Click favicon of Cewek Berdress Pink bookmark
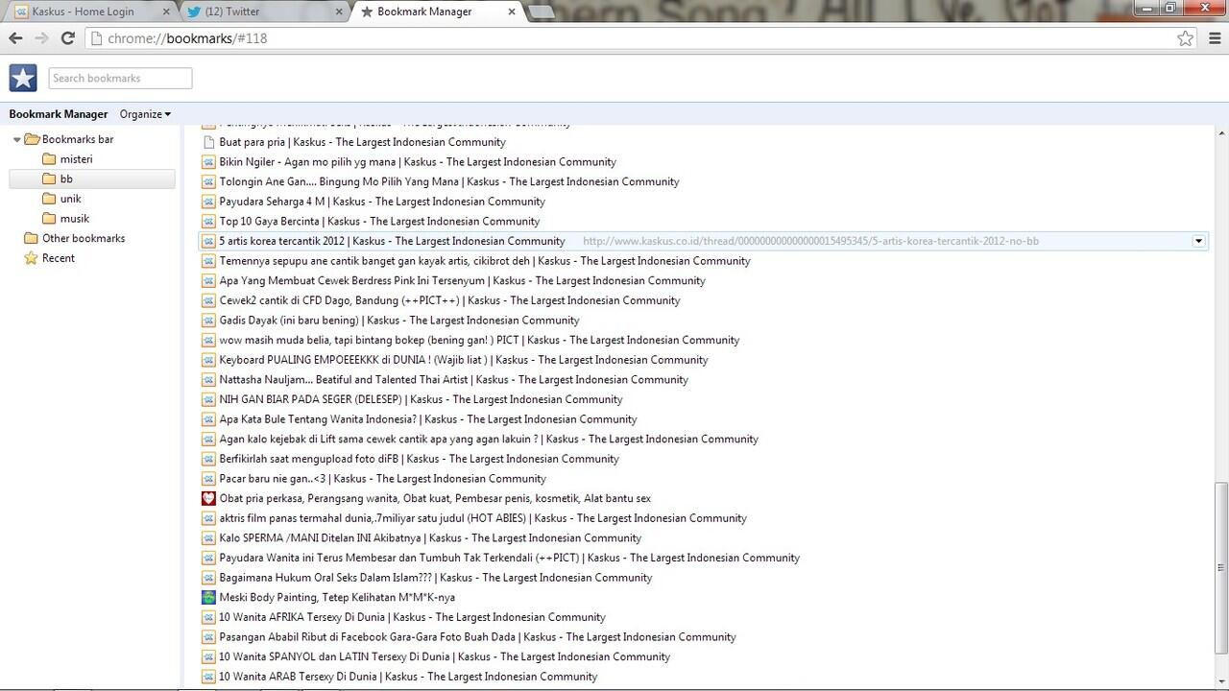The image size is (1229, 691). (x=208, y=280)
